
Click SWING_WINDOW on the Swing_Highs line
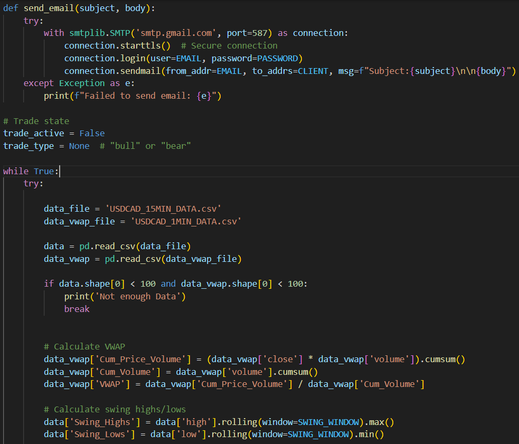[328, 422]
